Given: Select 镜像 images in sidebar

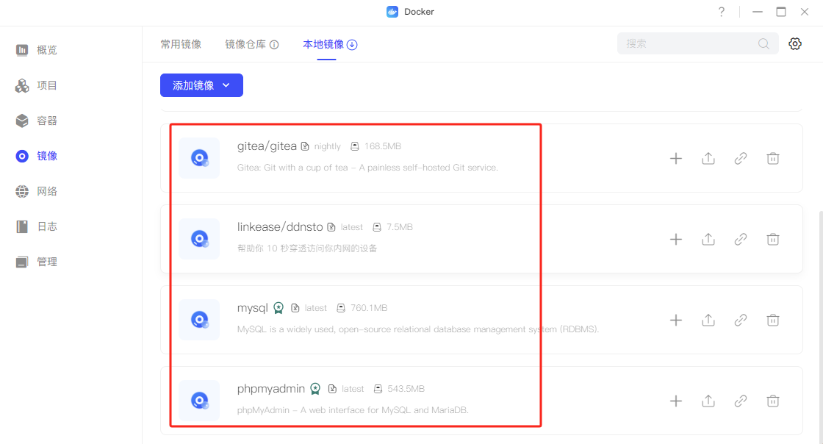Looking at the screenshot, I should [36, 156].
